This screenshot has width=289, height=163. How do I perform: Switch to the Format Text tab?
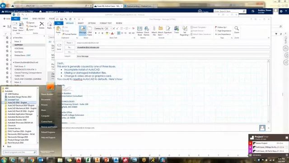[106, 23]
